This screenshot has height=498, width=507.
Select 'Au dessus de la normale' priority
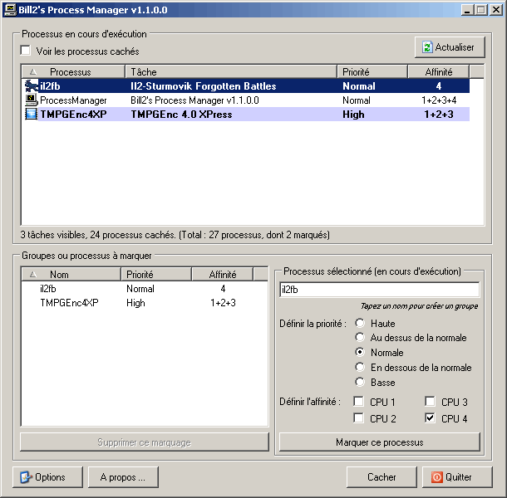pos(360,338)
